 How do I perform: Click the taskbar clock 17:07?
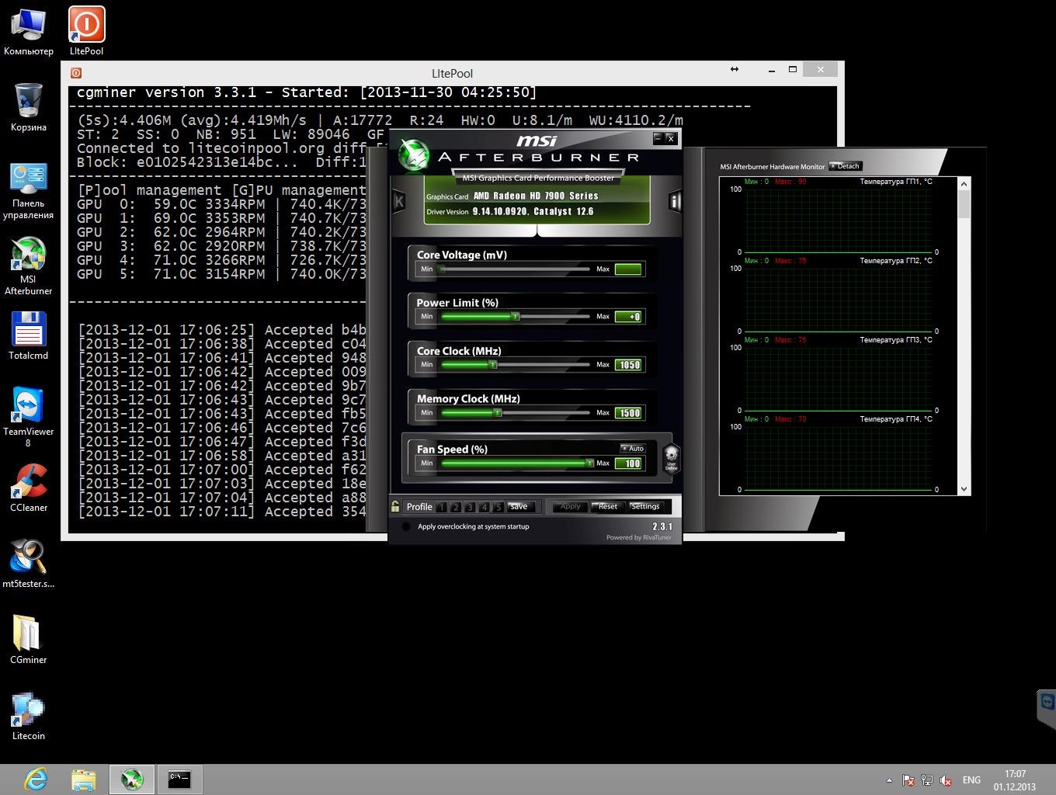(1015, 774)
